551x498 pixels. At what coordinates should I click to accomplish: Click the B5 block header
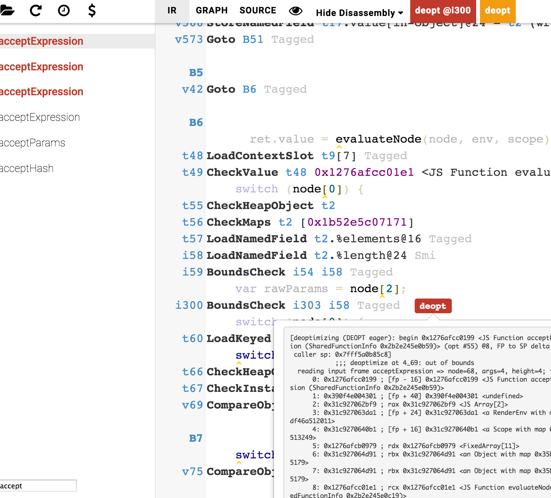pyautogui.click(x=196, y=73)
